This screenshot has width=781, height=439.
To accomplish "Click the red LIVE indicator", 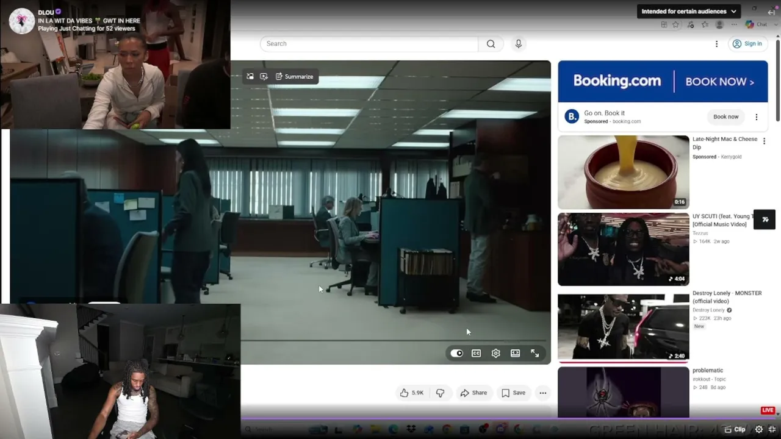I will pyautogui.click(x=768, y=410).
